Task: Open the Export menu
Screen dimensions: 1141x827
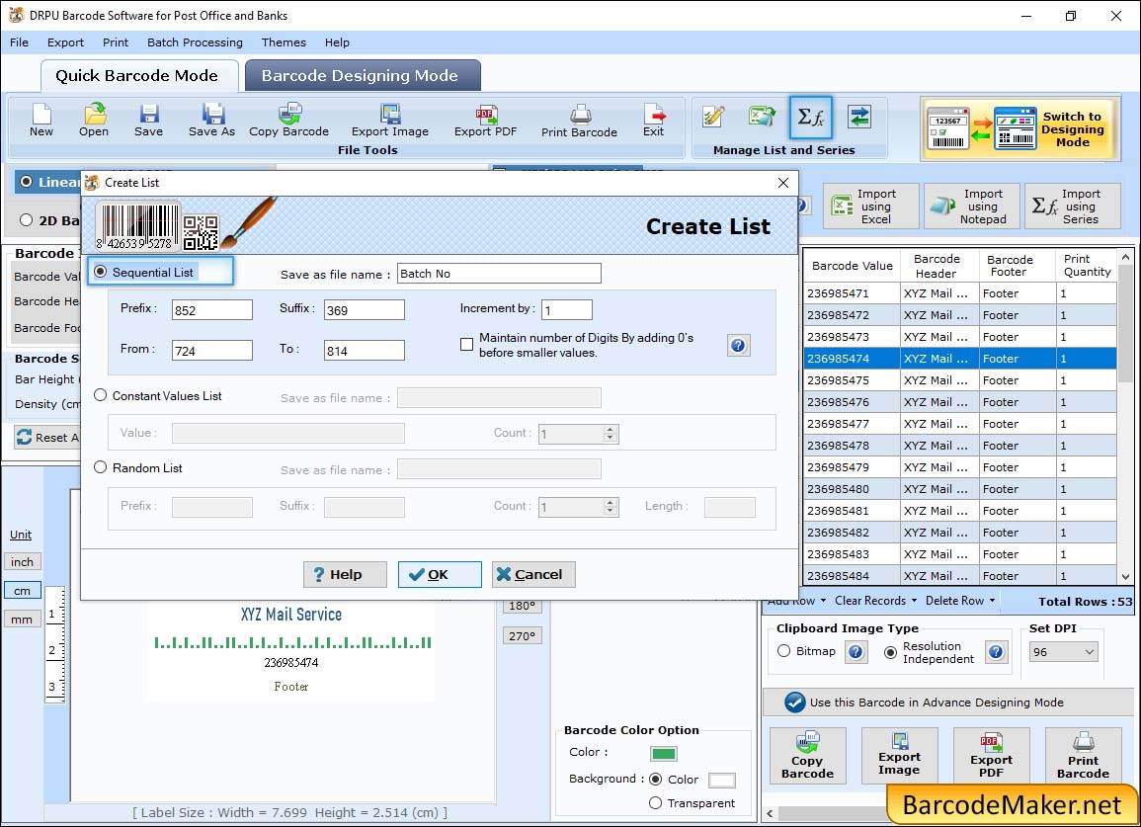Action: coord(65,42)
